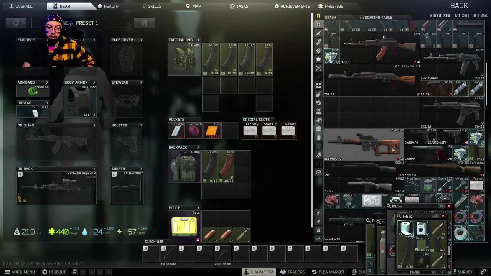Image resolution: width=491 pixels, height=276 pixels.
Task: Filter stash by keys icon
Action: tap(318, 155)
